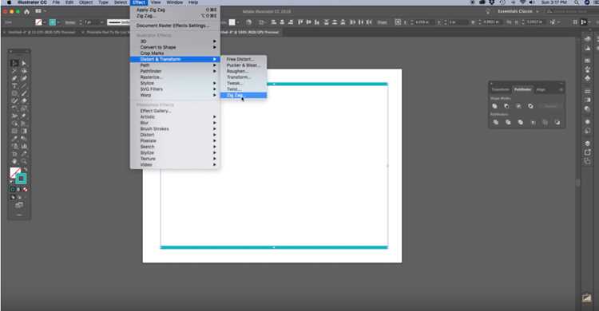599x311 pixels.
Task: Choose Free Distort effect
Action: coord(244,59)
